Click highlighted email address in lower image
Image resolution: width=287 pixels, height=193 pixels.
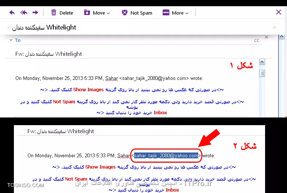tap(166, 155)
